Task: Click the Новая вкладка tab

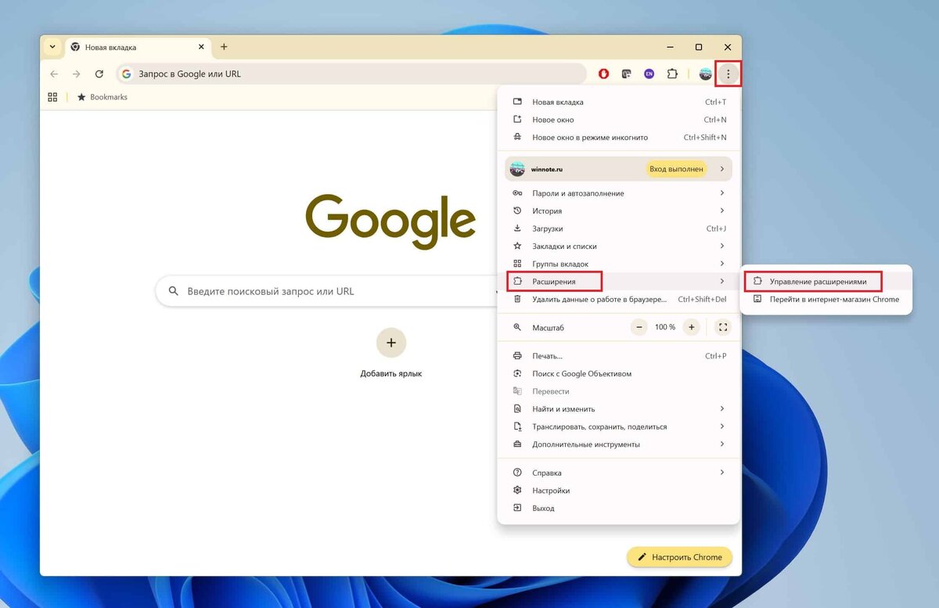Action: 137,47
